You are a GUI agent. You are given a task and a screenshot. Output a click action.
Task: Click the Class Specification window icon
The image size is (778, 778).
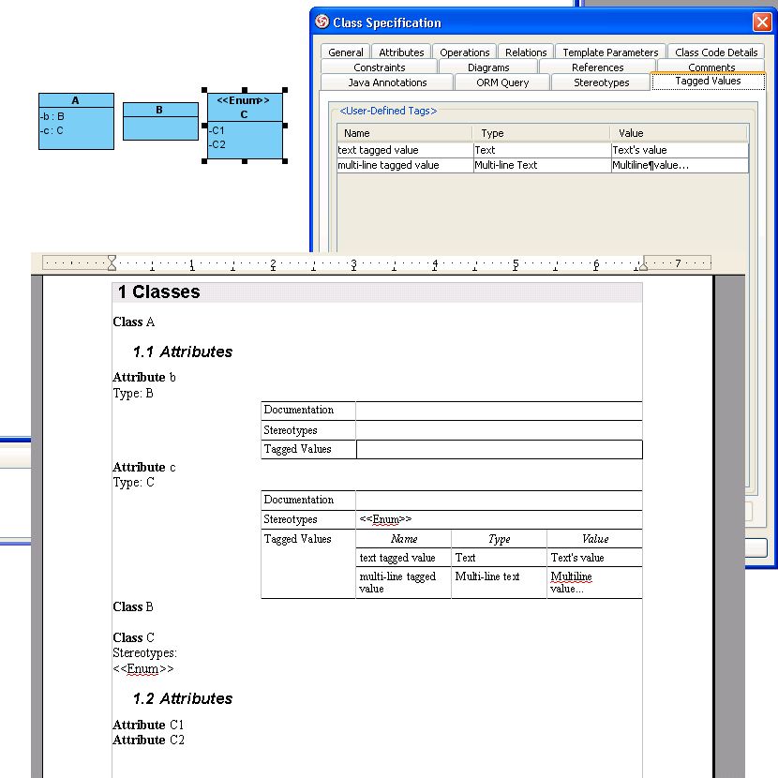tap(322, 22)
